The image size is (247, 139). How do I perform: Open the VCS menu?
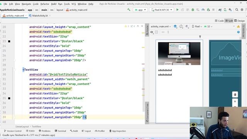74,4
